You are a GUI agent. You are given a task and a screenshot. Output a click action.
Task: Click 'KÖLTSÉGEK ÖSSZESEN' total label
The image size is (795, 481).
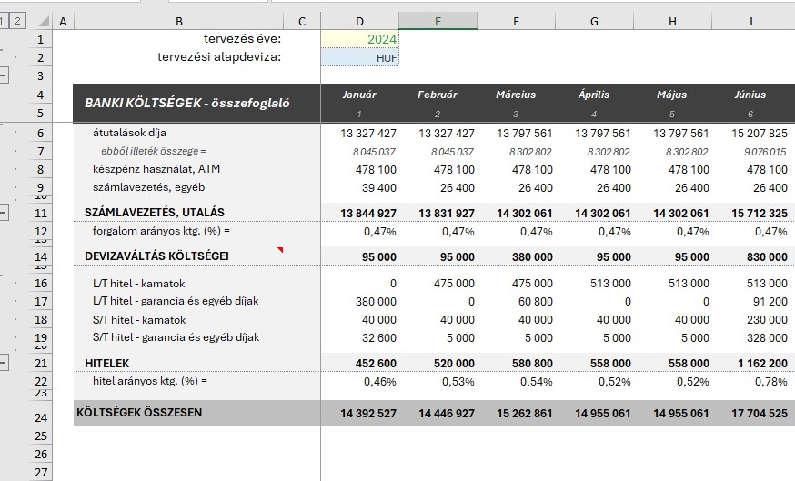pos(139,413)
